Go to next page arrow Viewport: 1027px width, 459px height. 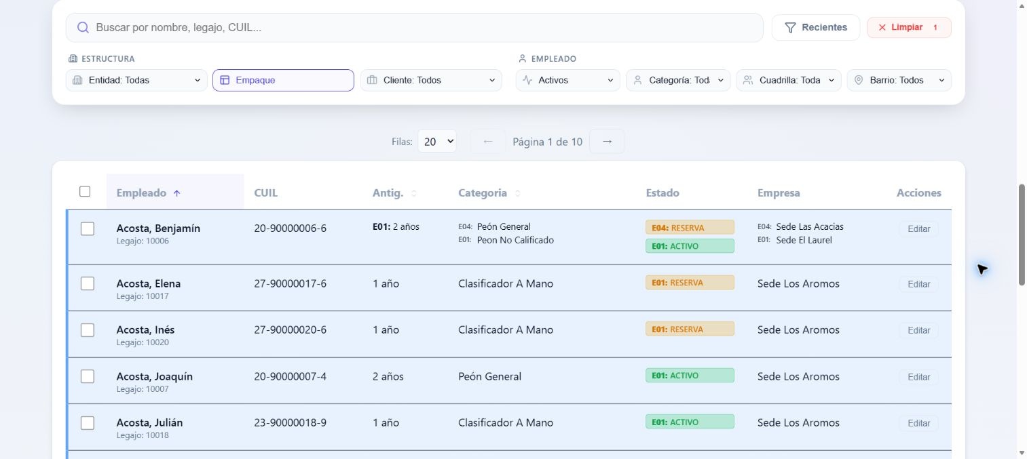click(607, 141)
